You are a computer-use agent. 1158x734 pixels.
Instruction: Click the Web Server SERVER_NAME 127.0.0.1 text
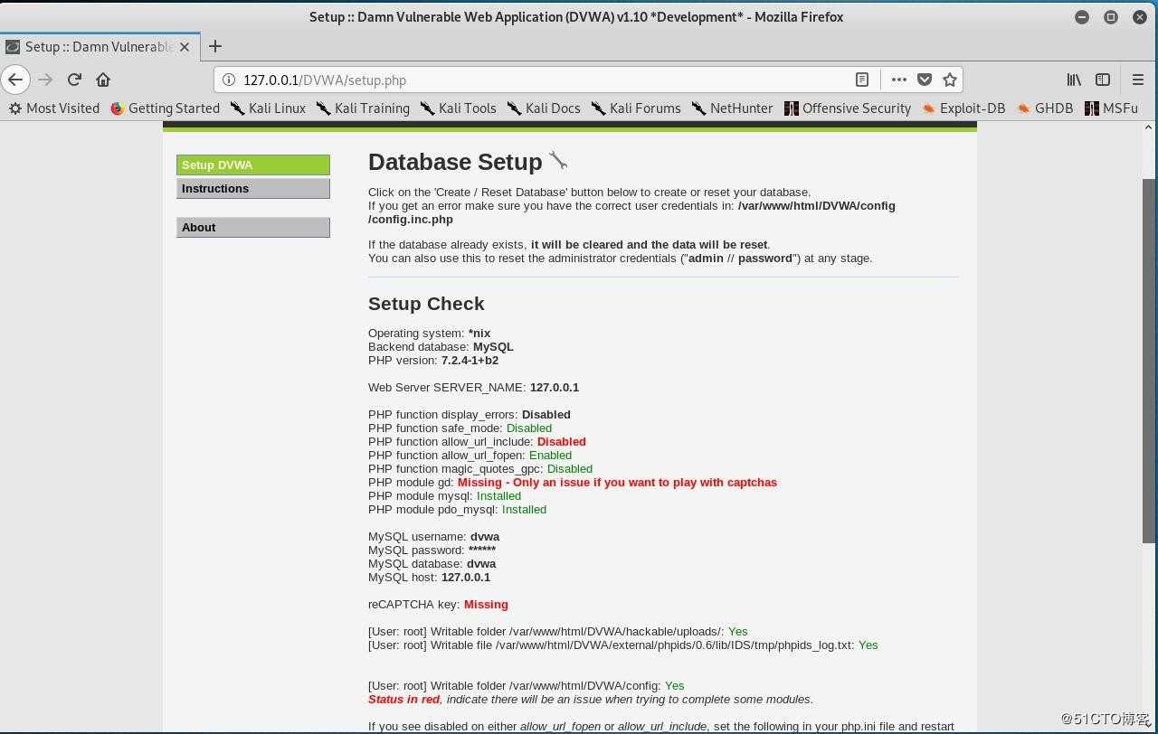click(473, 387)
